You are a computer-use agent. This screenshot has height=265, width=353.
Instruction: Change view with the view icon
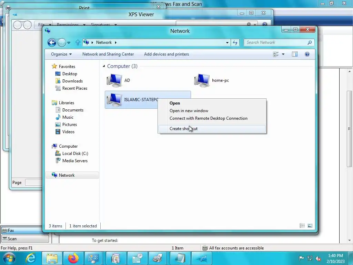pos(276,54)
